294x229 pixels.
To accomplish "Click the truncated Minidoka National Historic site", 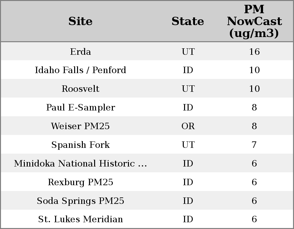I will tap(80, 164).
